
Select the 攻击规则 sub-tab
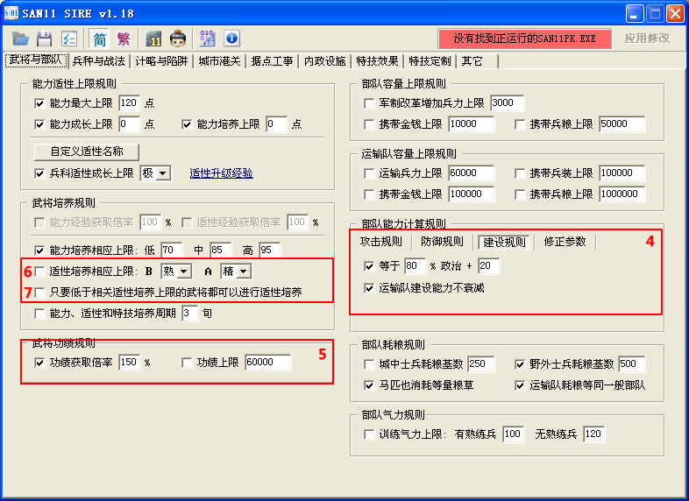[381, 242]
